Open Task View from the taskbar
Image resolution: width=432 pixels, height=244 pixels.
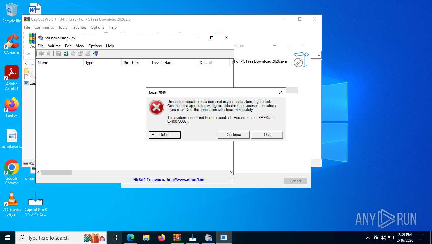[114, 238]
